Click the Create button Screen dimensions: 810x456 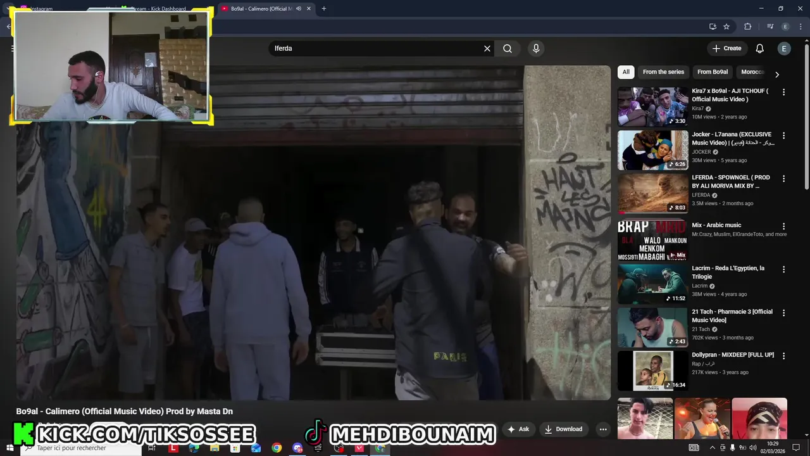[x=726, y=48]
